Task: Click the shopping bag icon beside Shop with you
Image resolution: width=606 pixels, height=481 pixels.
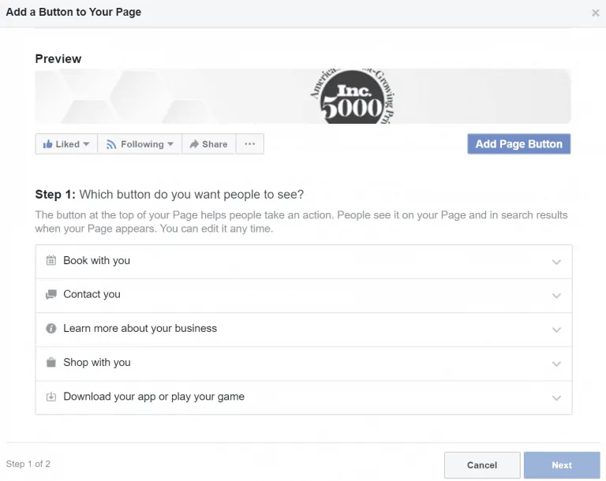Action: pos(51,363)
